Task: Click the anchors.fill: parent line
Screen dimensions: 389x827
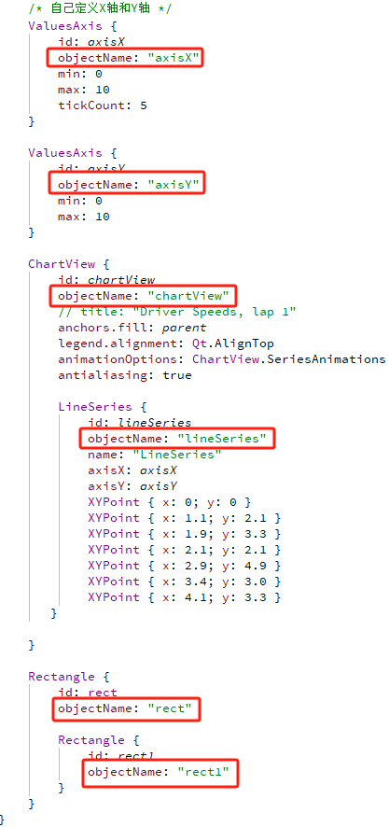Action: tap(132, 328)
